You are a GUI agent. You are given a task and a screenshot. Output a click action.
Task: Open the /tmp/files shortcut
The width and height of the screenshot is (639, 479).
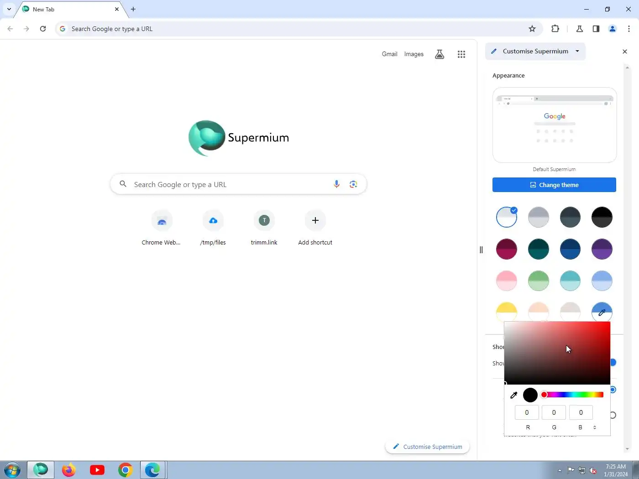tap(213, 228)
